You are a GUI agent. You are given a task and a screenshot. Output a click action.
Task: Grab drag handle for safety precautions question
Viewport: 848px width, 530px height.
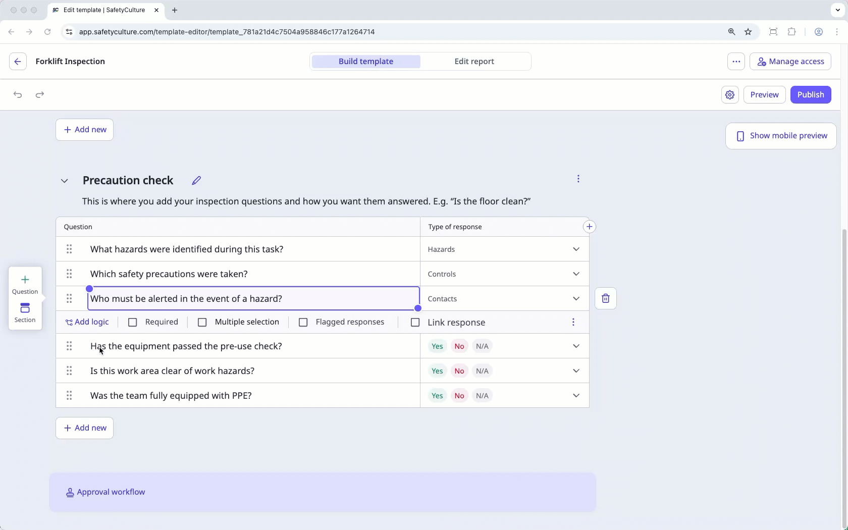(69, 274)
